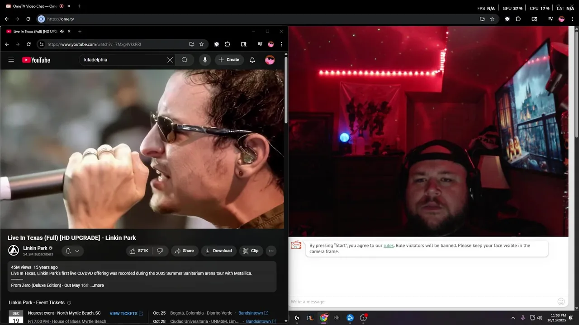579x325 pixels.
Task: Open the YouTube Create menu
Action: (x=229, y=60)
